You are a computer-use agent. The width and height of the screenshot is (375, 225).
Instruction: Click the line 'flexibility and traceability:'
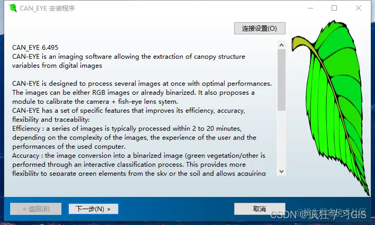pyautogui.click(x=51, y=120)
